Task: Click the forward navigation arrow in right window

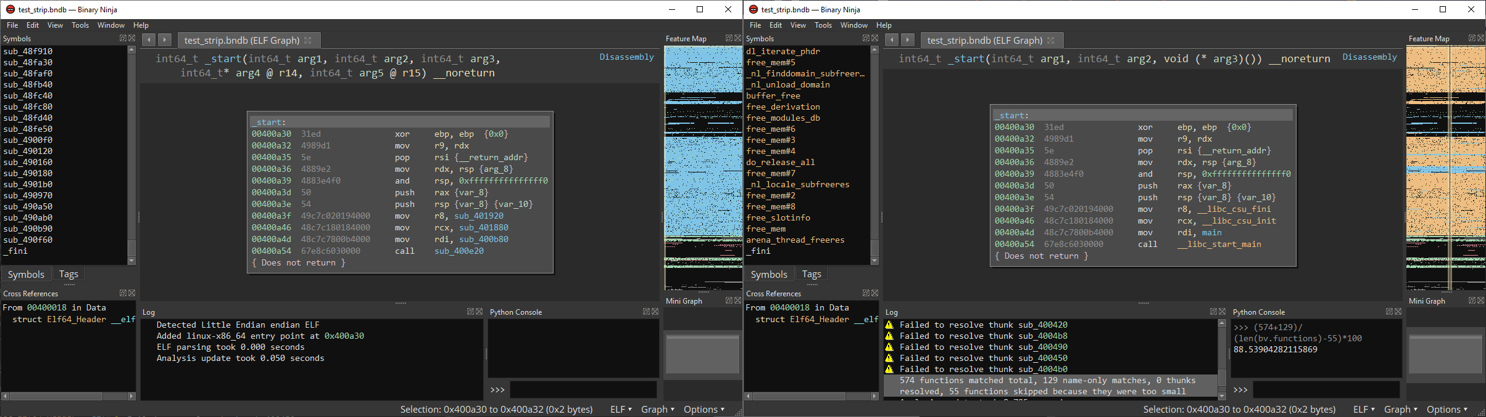Action: pyautogui.click(x=907, y=40)
